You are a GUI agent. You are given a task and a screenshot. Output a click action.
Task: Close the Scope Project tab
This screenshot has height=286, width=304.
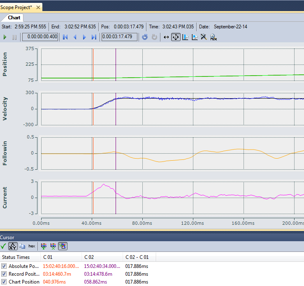coord(38,7)
